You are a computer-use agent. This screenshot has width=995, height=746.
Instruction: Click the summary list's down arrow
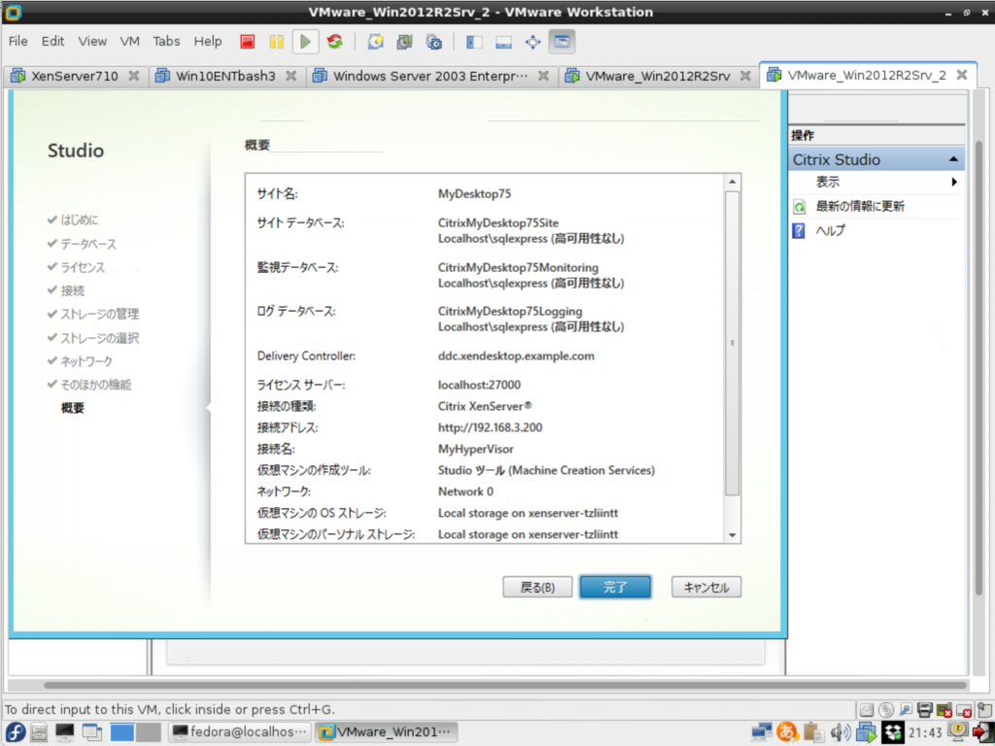pos(733,535)
